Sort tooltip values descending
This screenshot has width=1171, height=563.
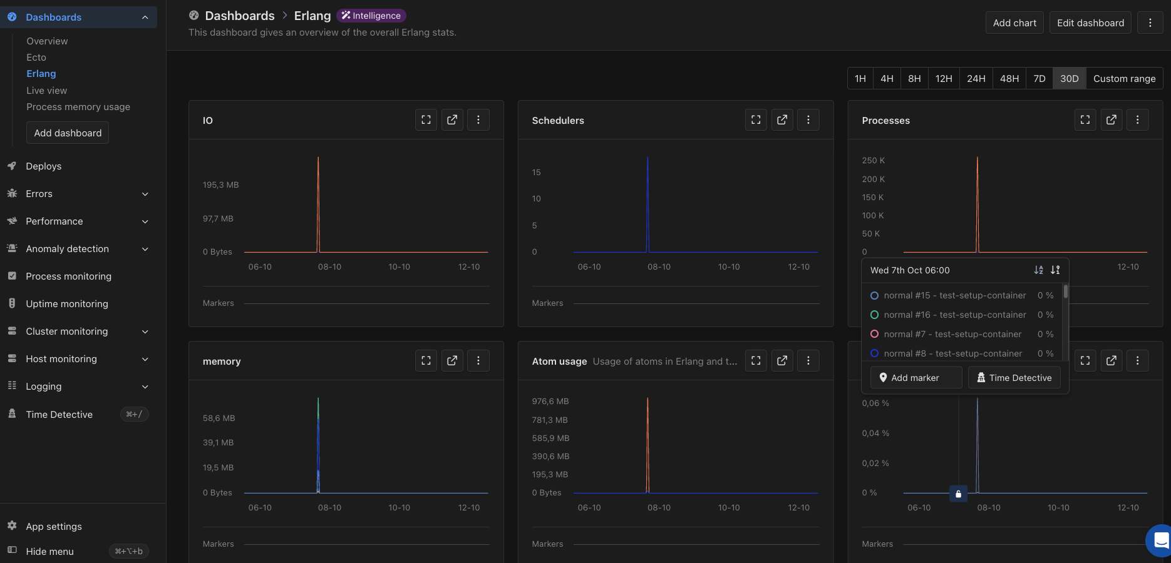1055,270
